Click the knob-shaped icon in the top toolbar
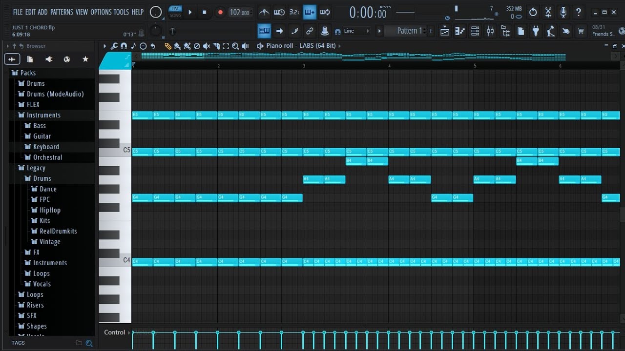The height and width of the screenshot is (351, 625). pyautogui.click(x=325, y=31)
